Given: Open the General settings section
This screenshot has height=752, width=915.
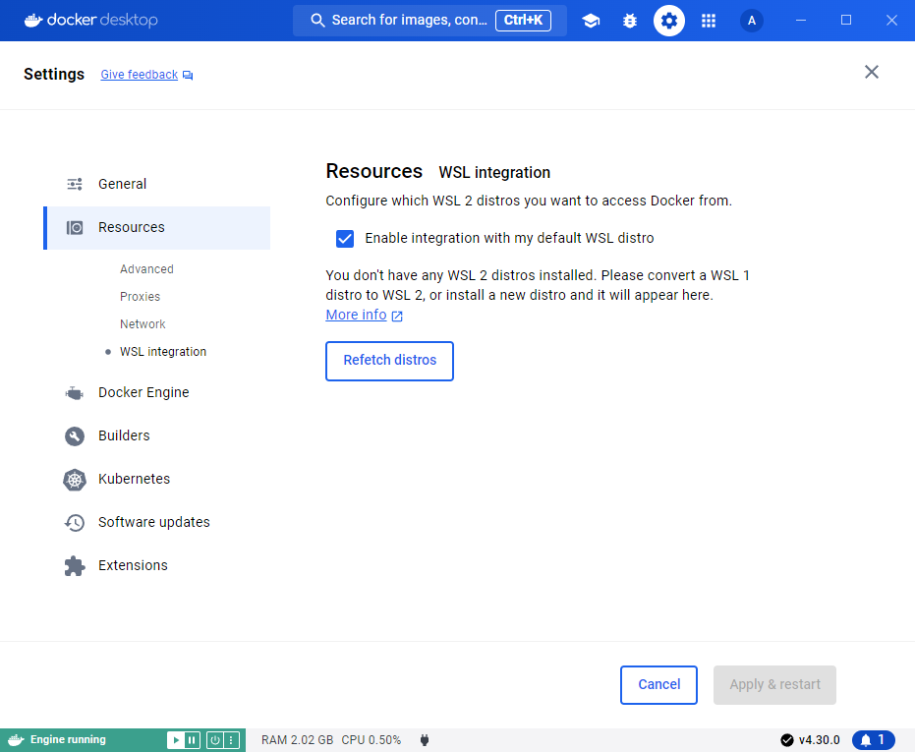Looking at the screenshot, I should pyautogui.click(x=157, y=185).
